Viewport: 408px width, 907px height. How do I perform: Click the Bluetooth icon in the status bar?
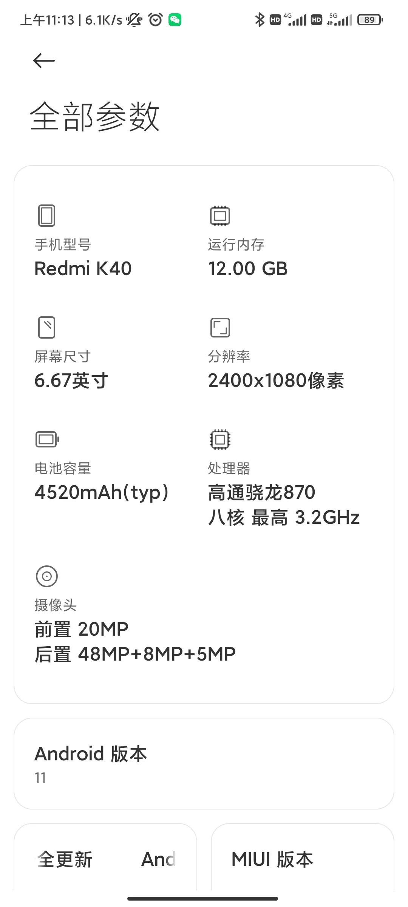pos(260,19)
